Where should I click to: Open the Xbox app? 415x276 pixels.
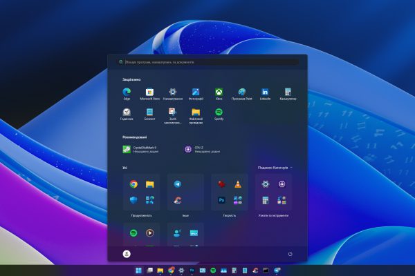pos(219,92)
